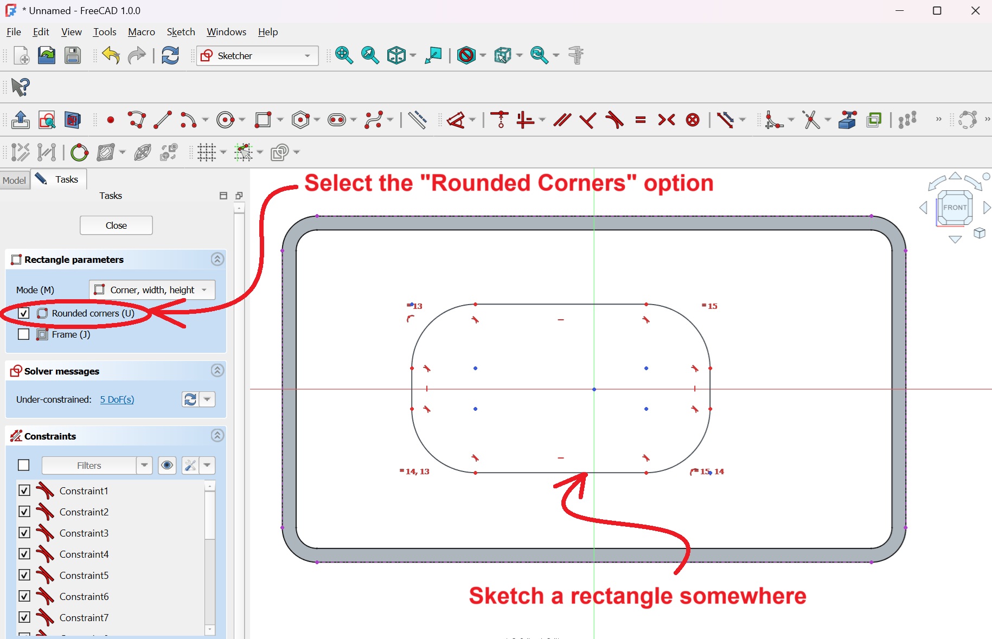Open the rectangle Mode dropdown
992x639 pixels.
[152, 290]
